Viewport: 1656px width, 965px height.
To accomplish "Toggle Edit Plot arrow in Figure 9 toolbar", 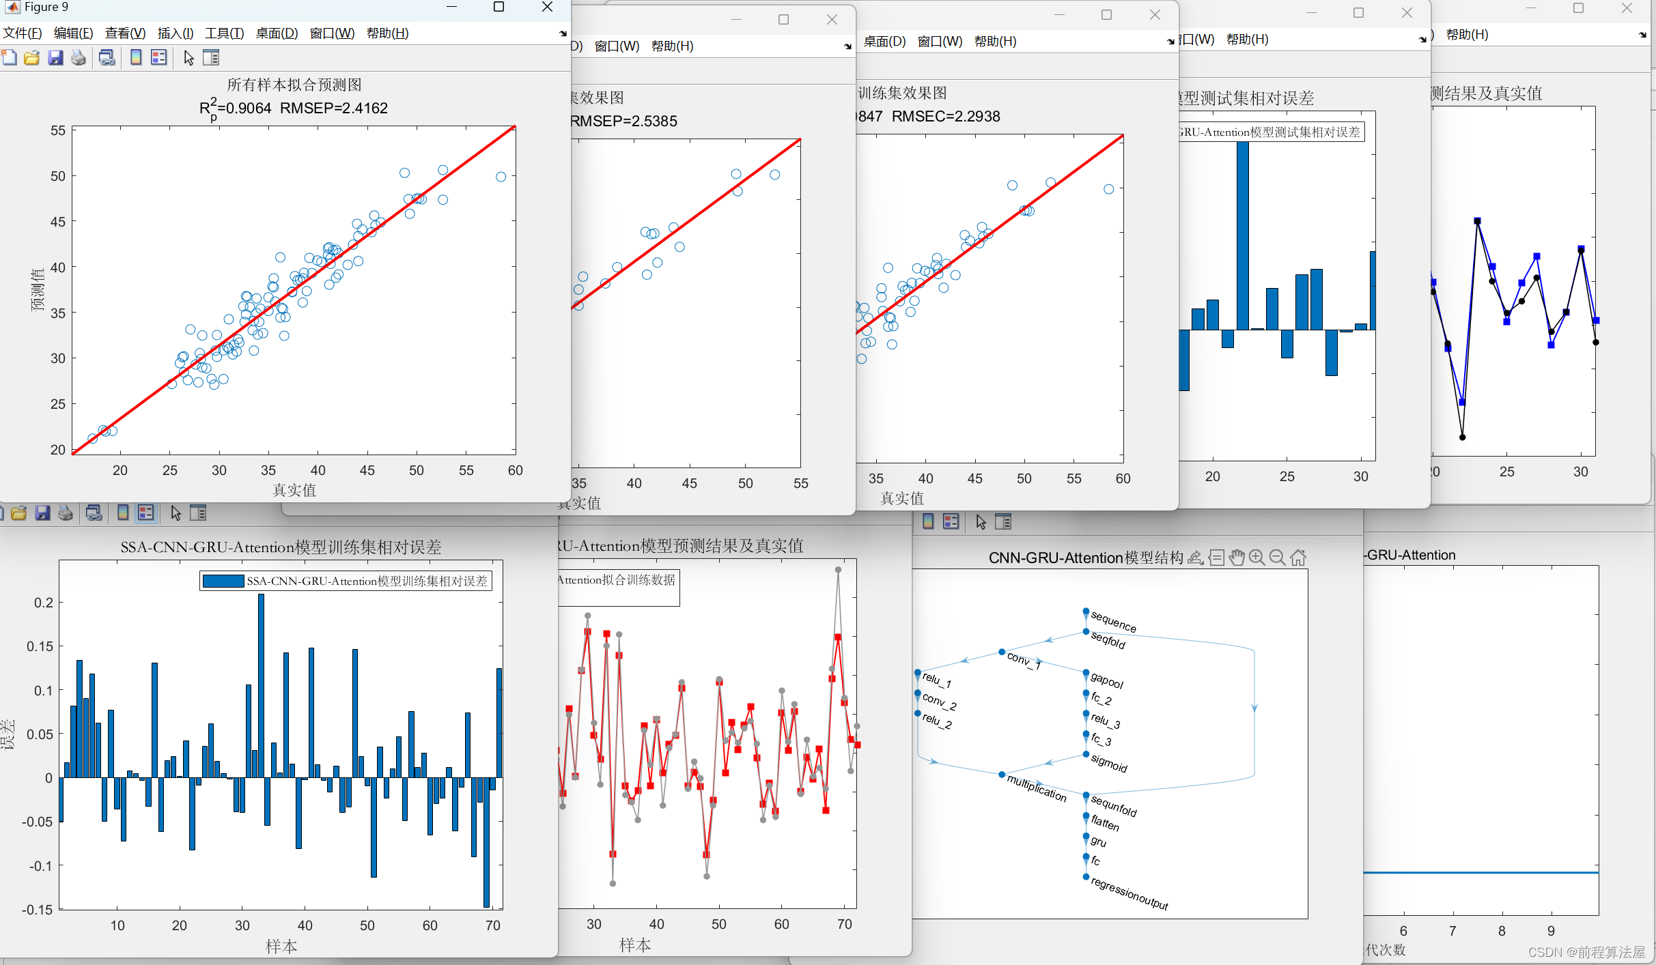I will (189, 58).
